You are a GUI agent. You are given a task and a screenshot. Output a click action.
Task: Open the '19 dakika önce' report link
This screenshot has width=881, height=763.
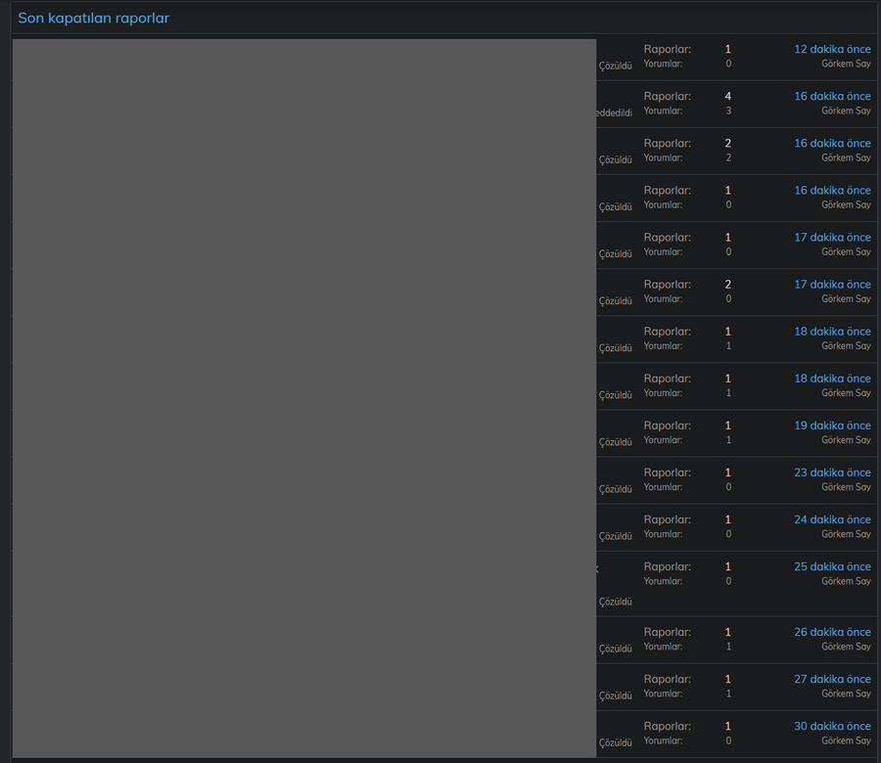click(x=832, y=426)
